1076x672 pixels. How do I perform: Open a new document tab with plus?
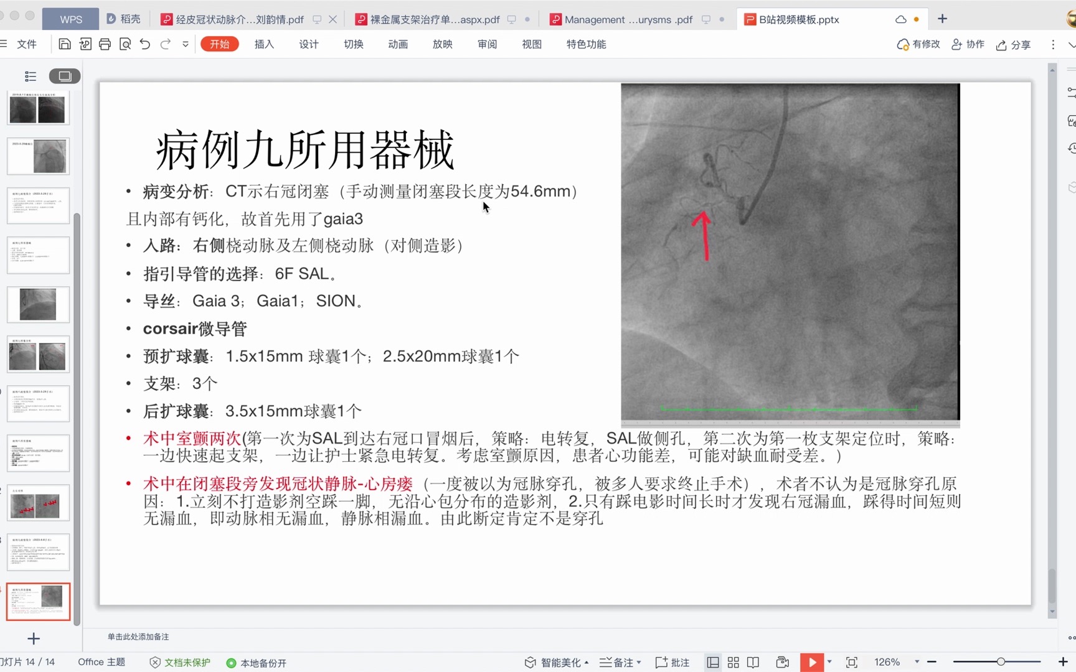[942, 19]
